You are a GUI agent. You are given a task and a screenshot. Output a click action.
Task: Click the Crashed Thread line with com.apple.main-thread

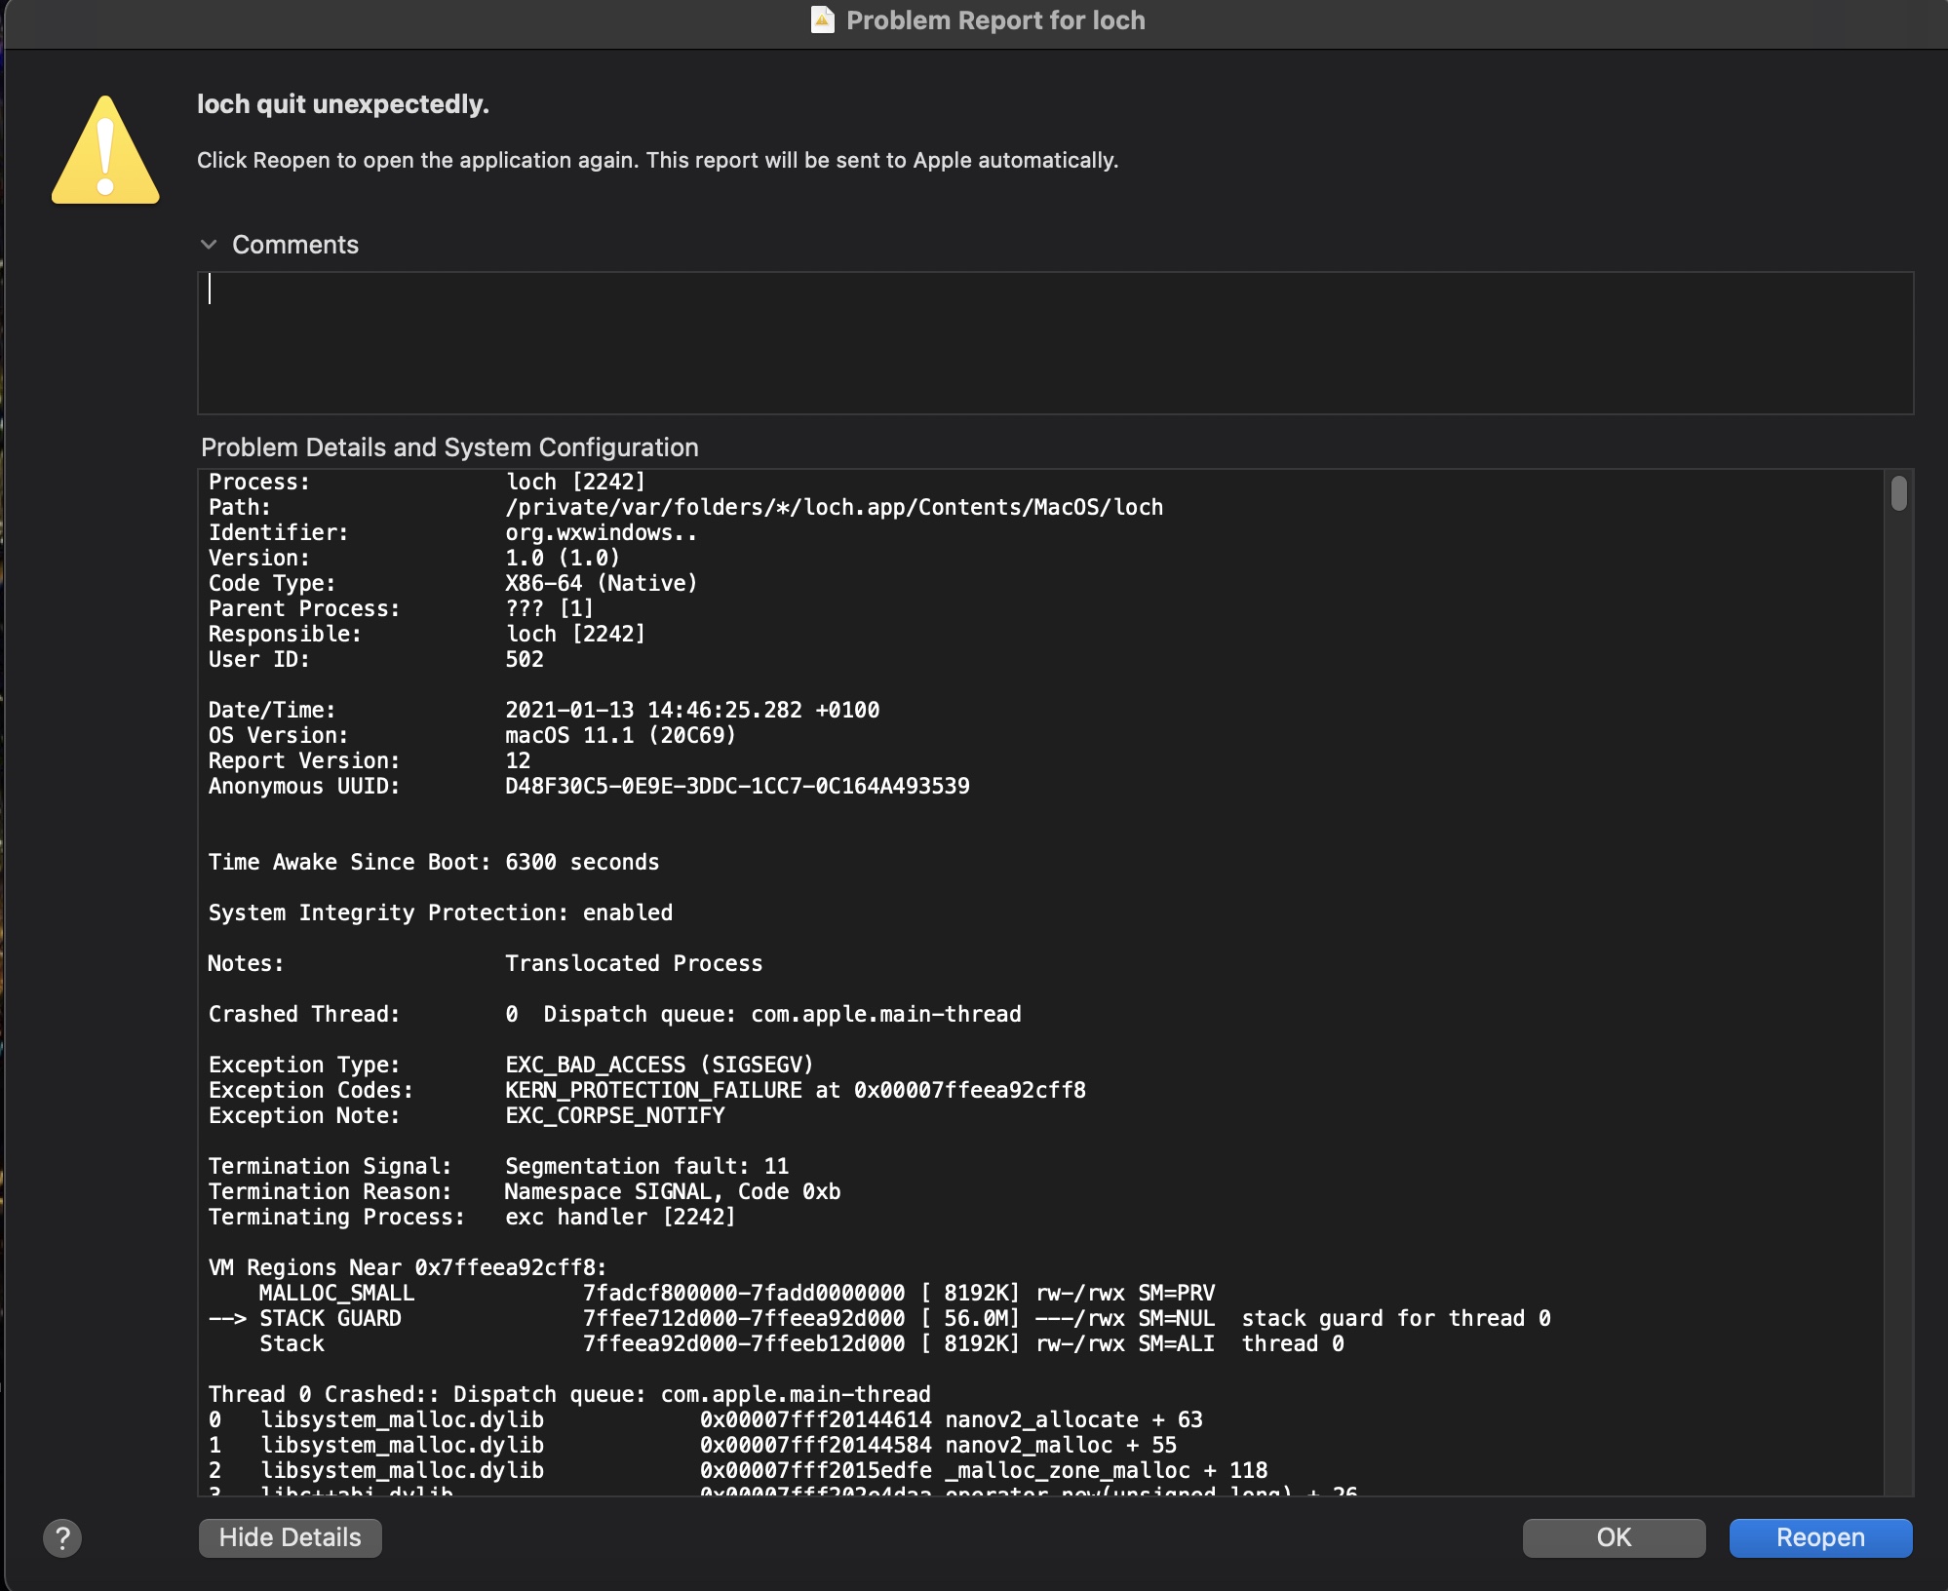pos(615,1014)
